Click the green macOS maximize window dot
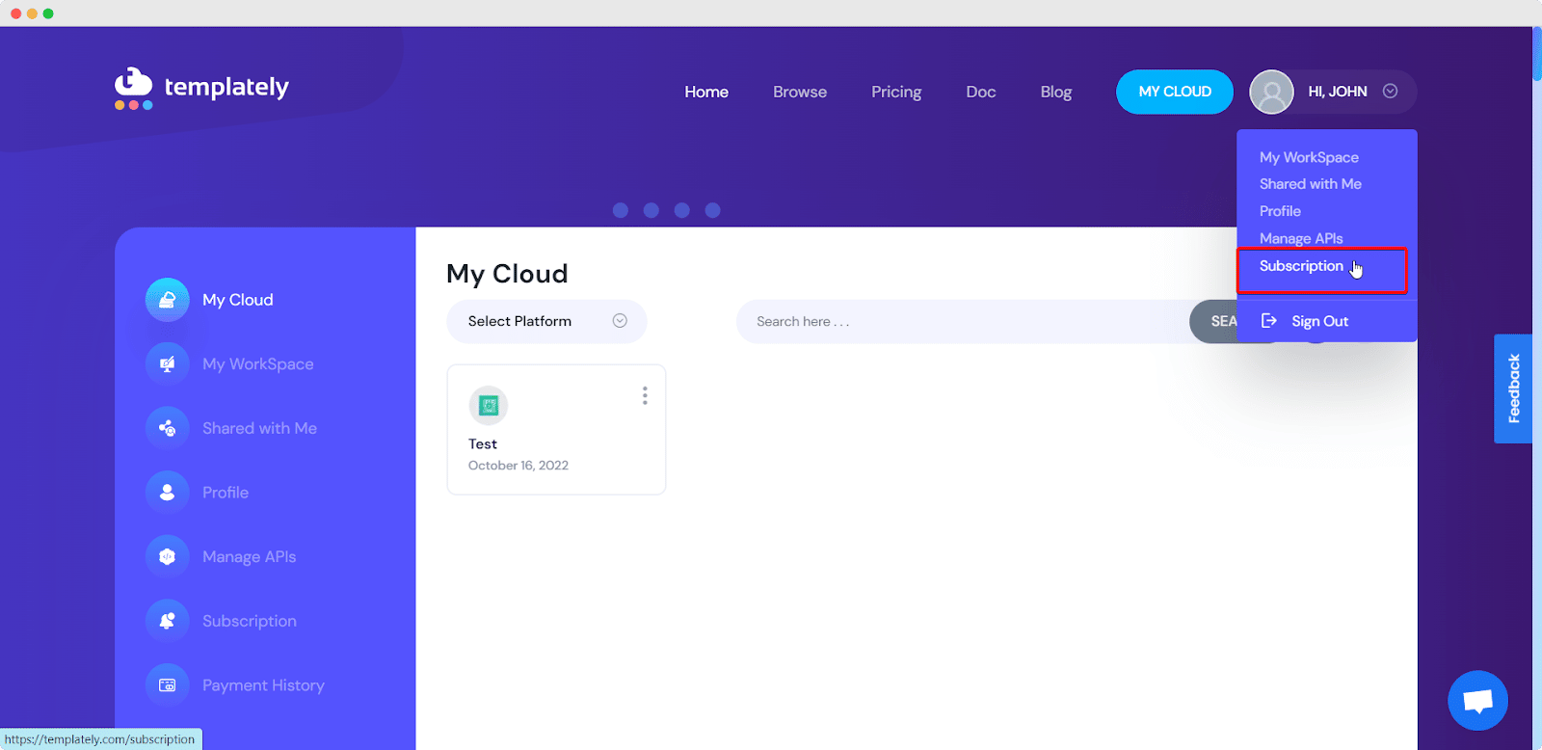1542x750 pixels. pyautogui.click(x=48, y=13)
